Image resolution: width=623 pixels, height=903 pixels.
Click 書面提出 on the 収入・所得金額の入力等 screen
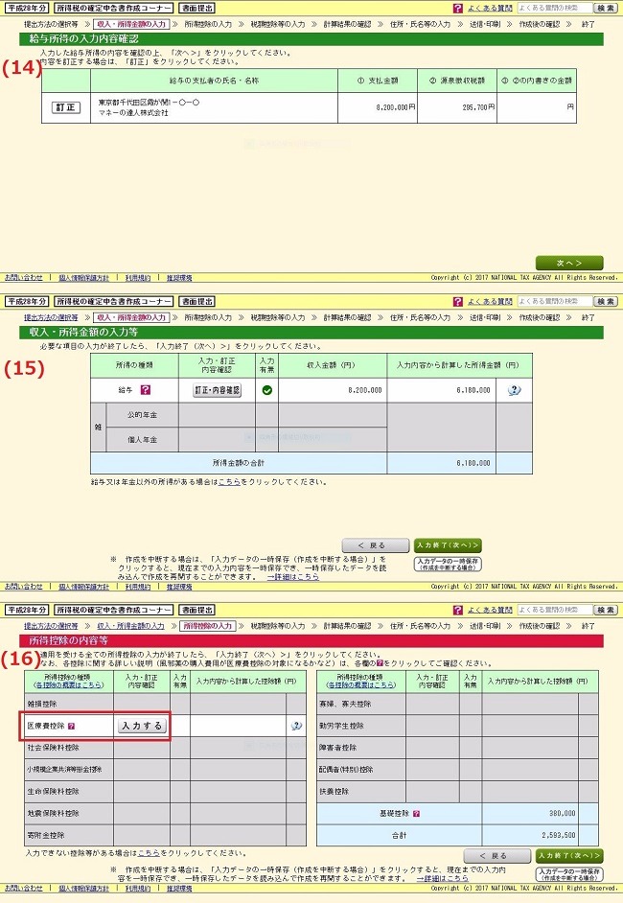[x=196, y=302]
